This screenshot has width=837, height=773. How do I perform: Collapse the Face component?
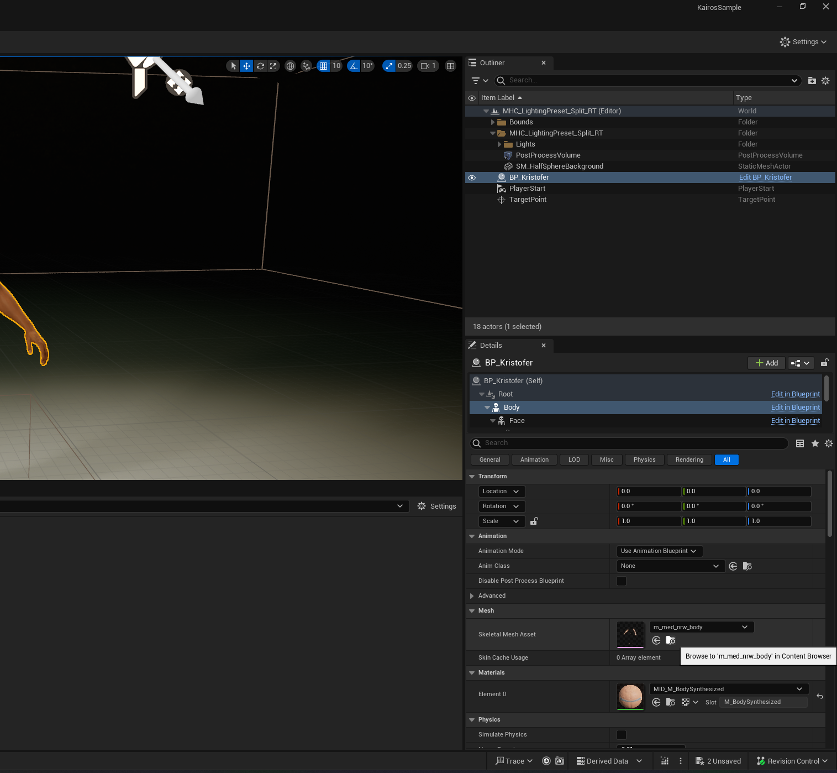493,421
